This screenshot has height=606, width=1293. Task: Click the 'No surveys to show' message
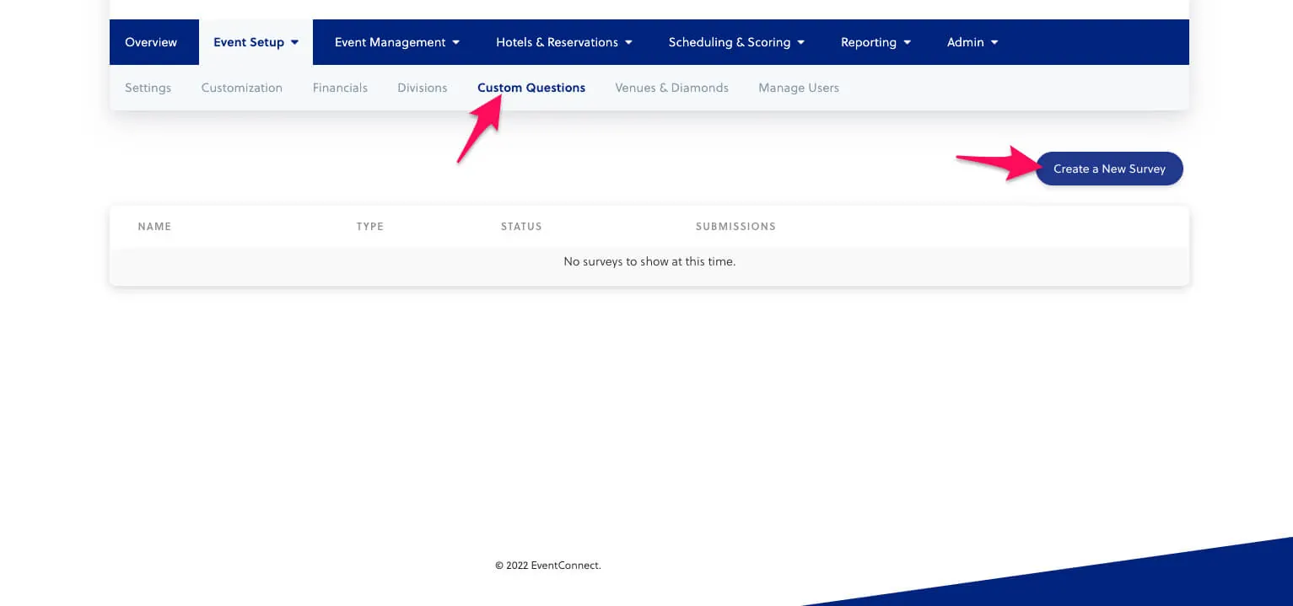click(649, 262)
